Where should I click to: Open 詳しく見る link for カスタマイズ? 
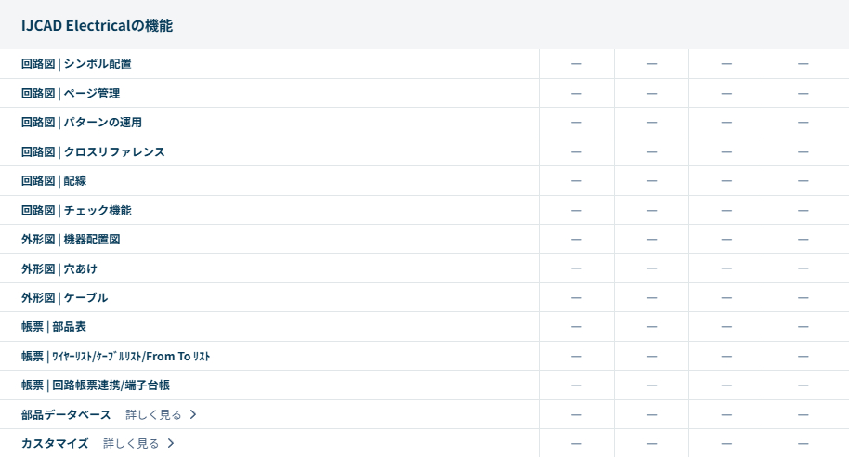pos(131,444)
